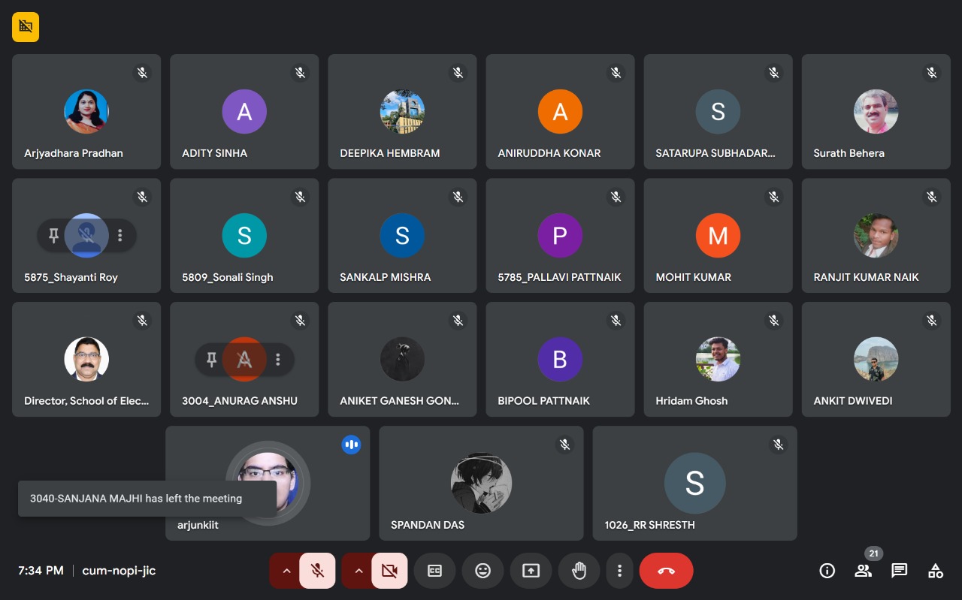
Task: Click the red leave call button
Action: (x=666, y=571)
